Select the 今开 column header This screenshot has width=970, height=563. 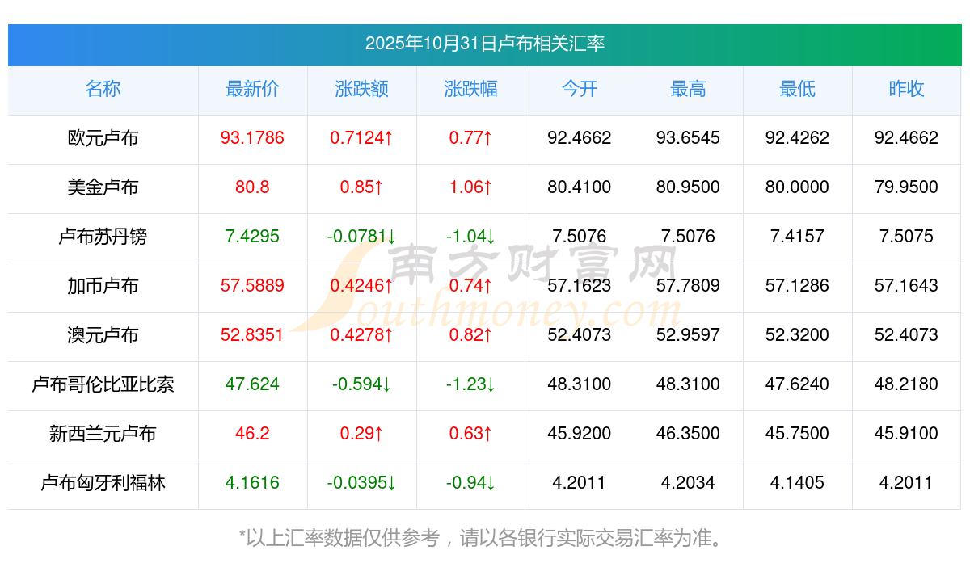(x=580, y=89)
